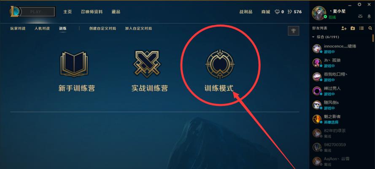Open the summoner profile avatar
This screenshot has height=169, width=375.
click(x=319, y=13)
